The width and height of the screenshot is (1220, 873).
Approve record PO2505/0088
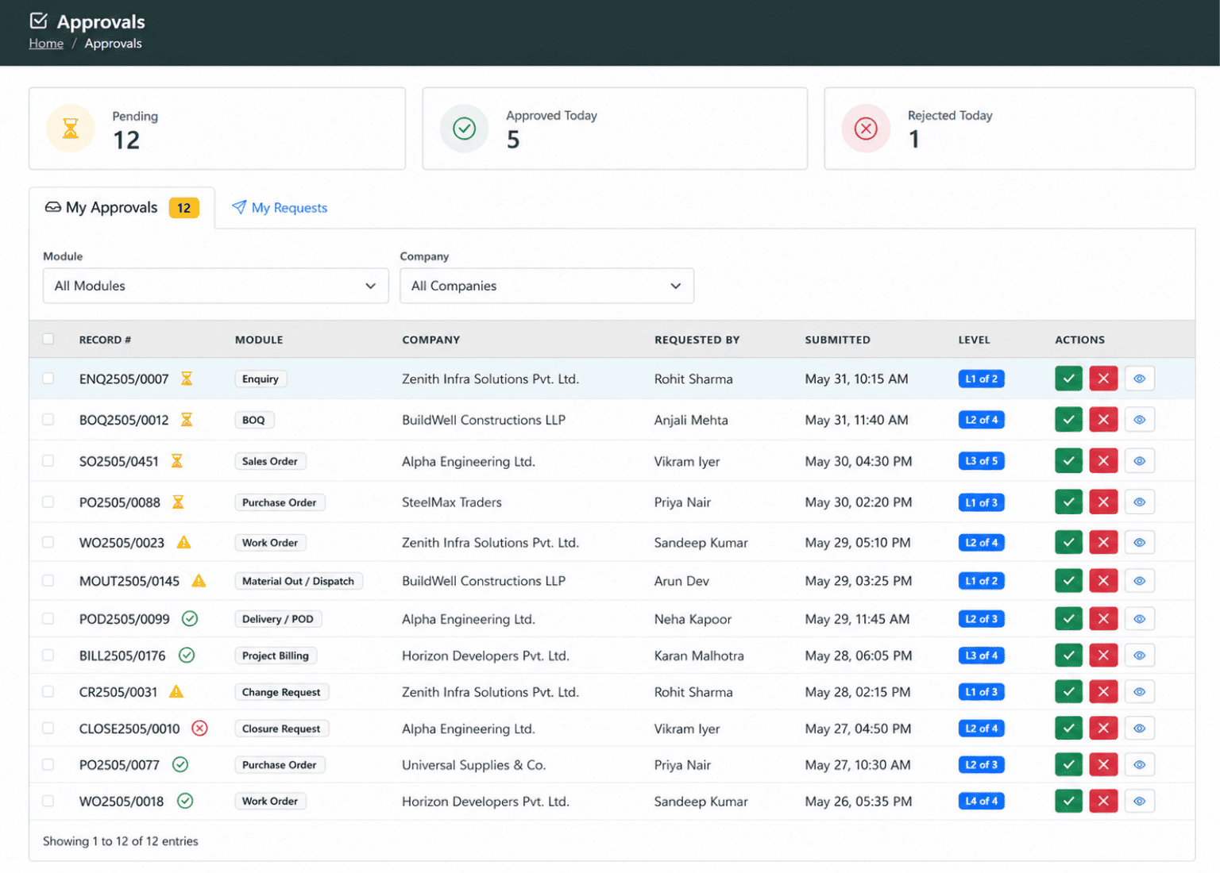[x=1068, y=502]
